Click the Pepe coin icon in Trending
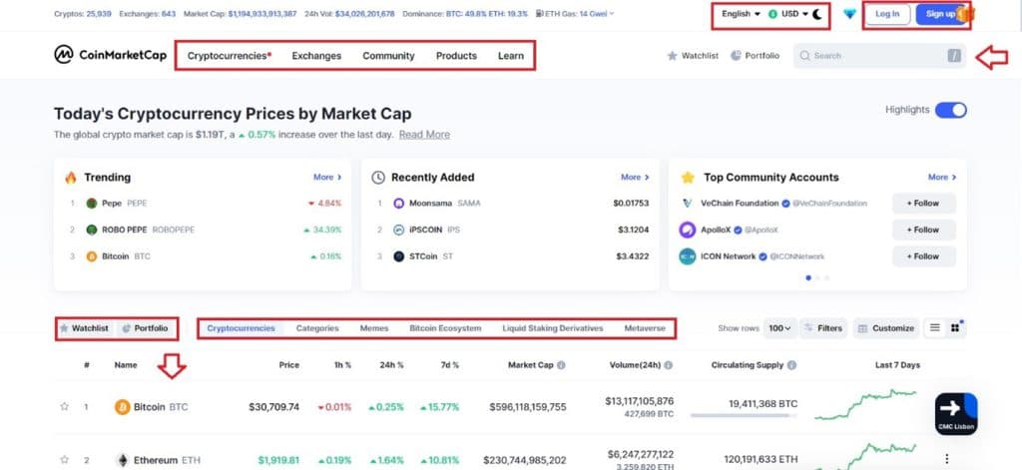This screenshot has height=470, width=1022. (91, 204)
